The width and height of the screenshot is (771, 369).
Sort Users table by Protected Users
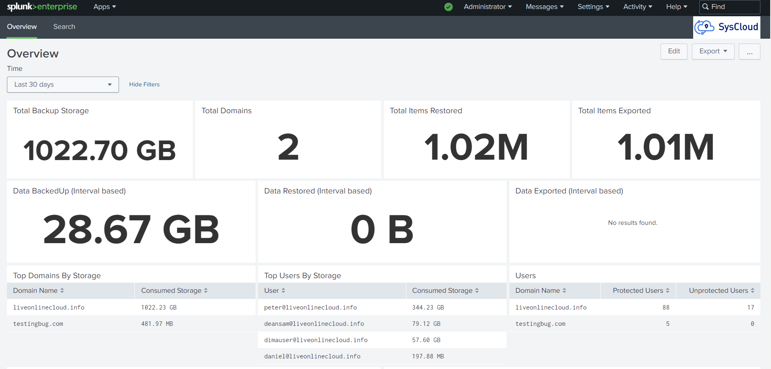[x=641, y=290]
